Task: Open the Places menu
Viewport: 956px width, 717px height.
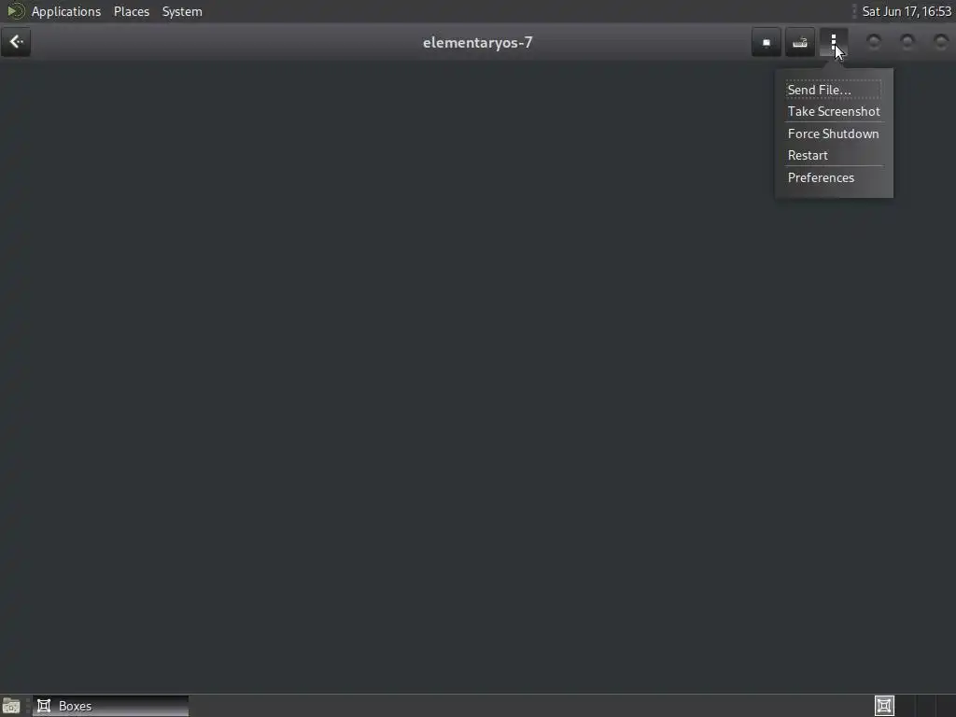Action: click(132, 11)
